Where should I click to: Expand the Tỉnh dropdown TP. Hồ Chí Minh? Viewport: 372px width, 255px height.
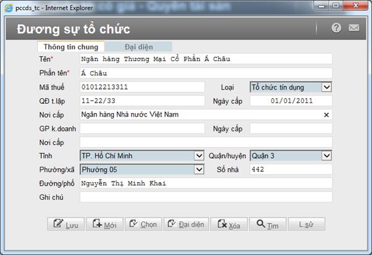click(x=142, y=156)
